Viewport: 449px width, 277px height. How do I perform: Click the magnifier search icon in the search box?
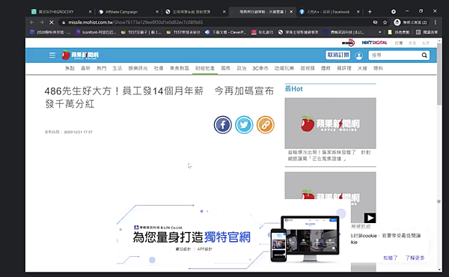[424, 55]
